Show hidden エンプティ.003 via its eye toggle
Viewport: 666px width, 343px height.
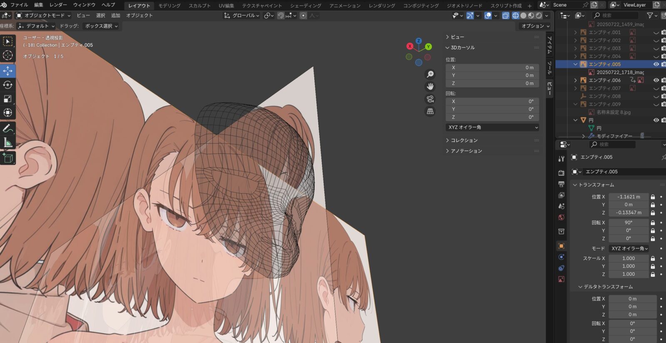pyautogui.click(x=656, y=48)
